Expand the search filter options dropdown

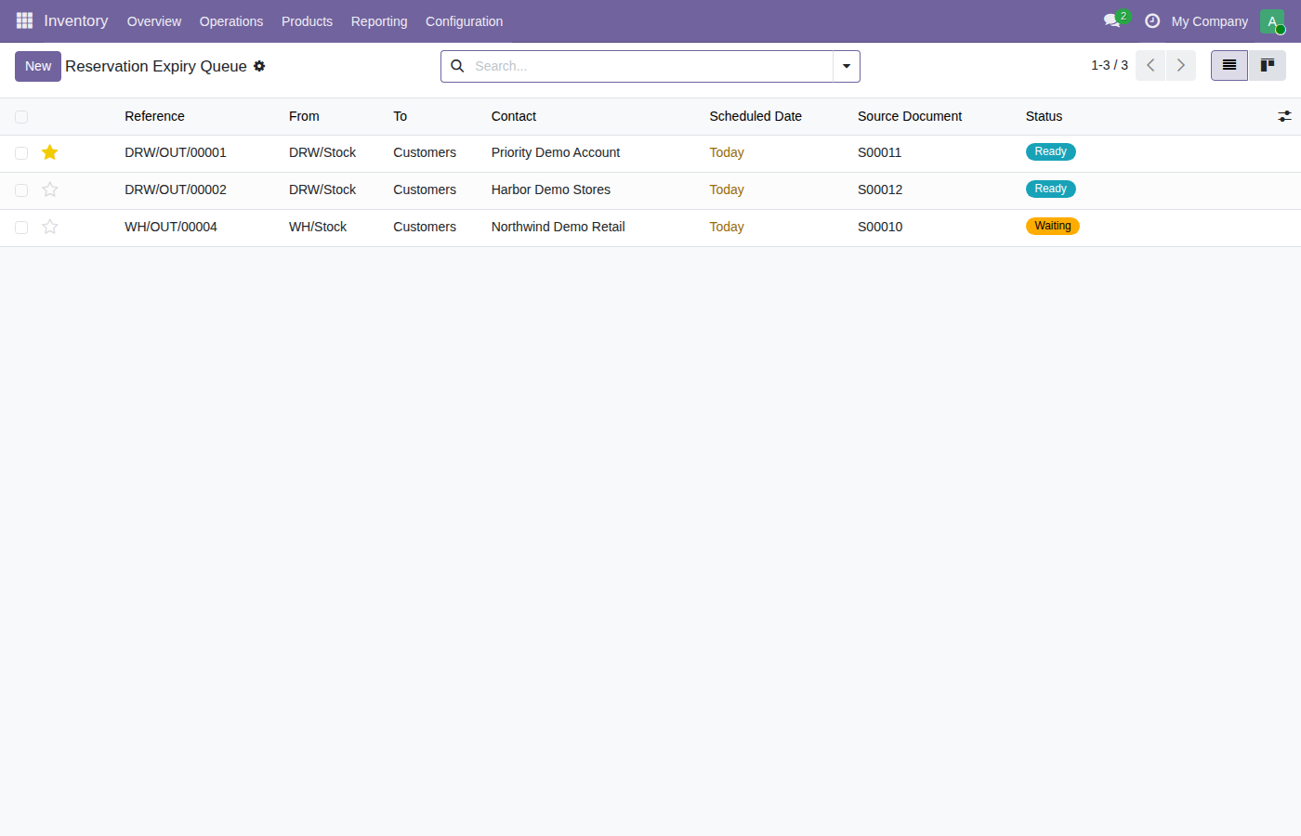(847, 66)
